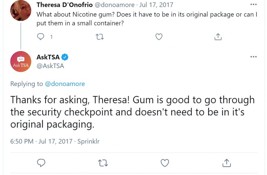267x175 pixels.
Task: Open the Theresa D'Onofrio name link
Action: (x=65, y=5)
